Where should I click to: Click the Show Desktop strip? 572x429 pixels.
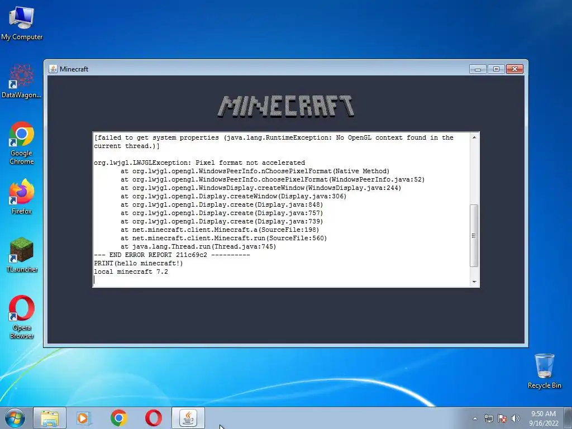tap(568, 418)
